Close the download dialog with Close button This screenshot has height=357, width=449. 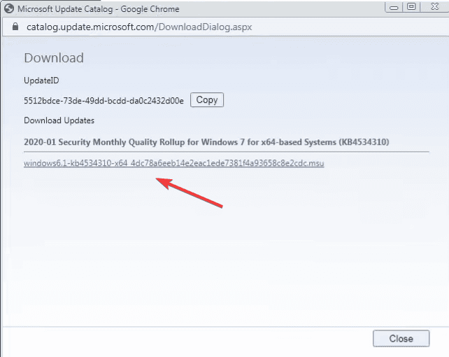pos(401,338)
